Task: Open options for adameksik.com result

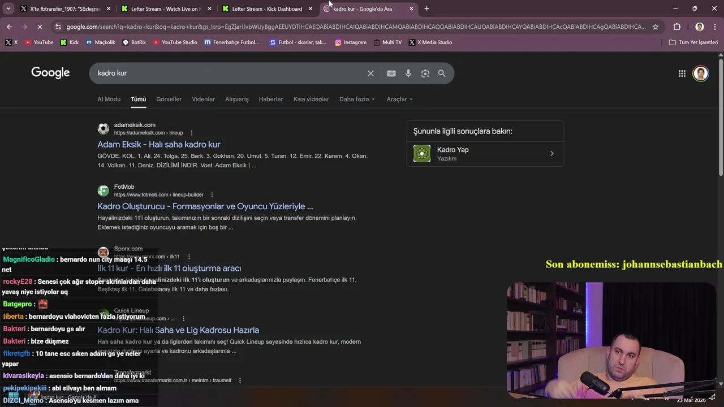Action: [x=192, y=133]
